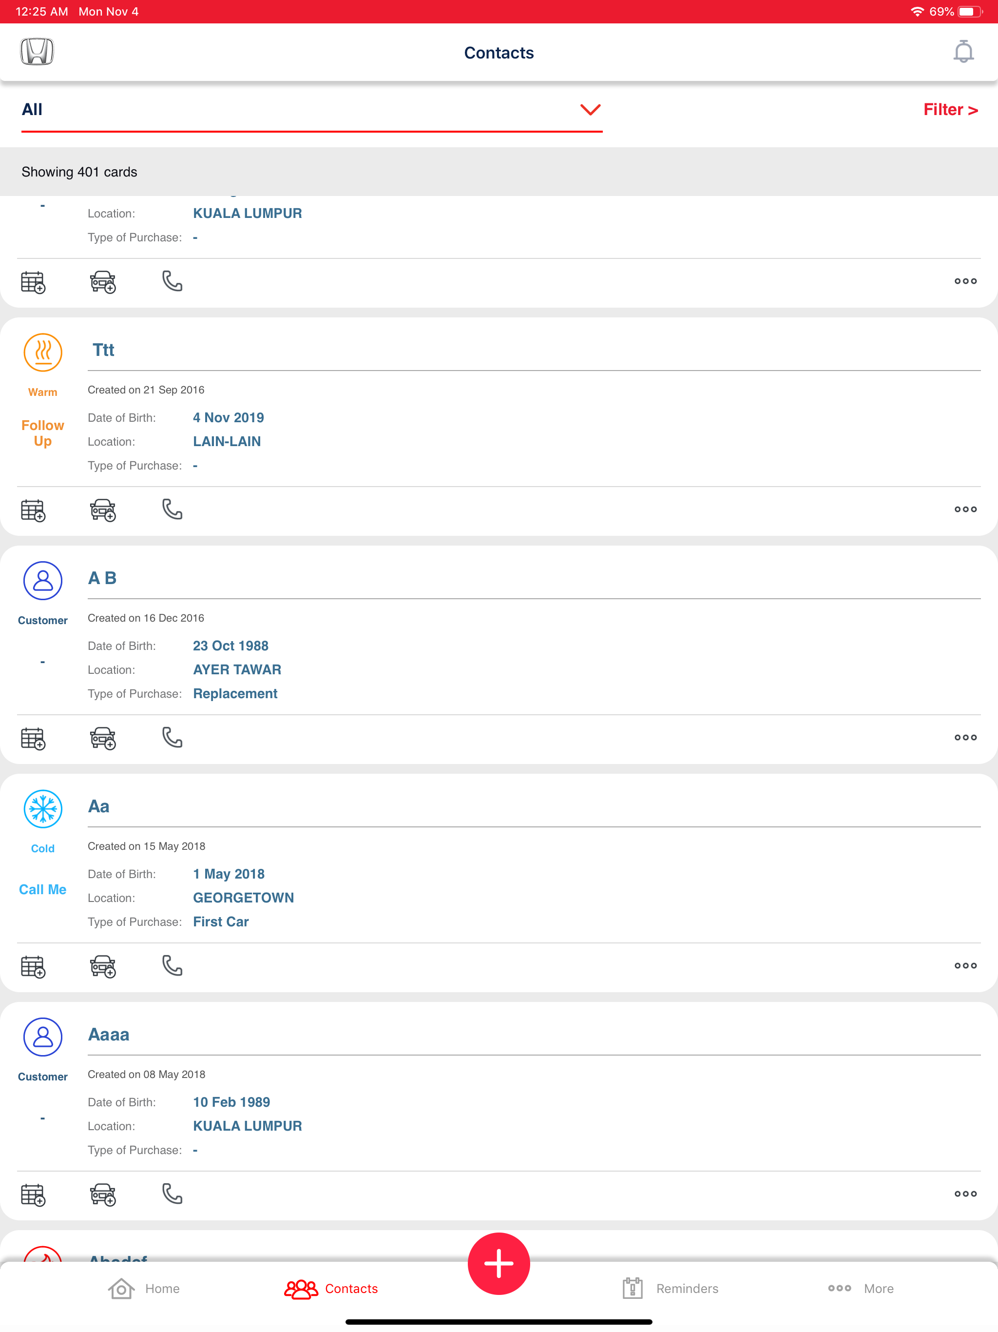The height and width of the screenshot is (1332, 998).
Task: Call the Aa contact
Action: tap(172, 966)
